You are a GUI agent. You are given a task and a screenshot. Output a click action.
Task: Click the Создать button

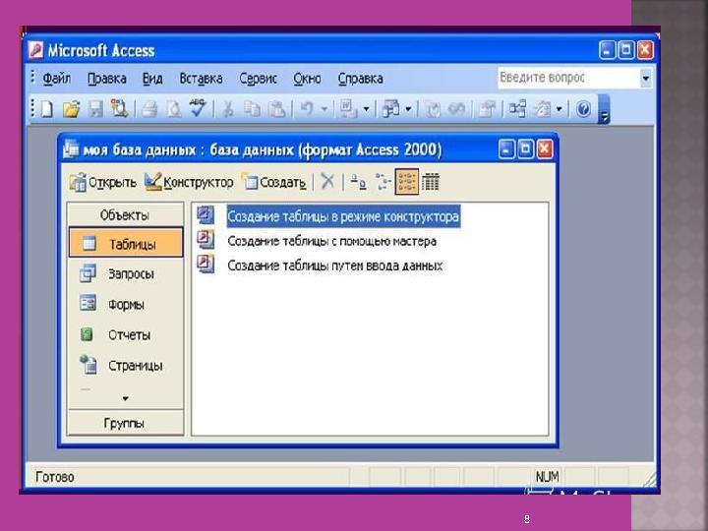(274, 182)
